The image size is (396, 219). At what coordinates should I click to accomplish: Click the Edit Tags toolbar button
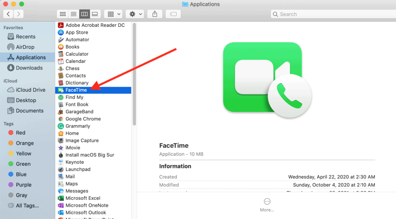pyautogui.click(x=173, y=14)
